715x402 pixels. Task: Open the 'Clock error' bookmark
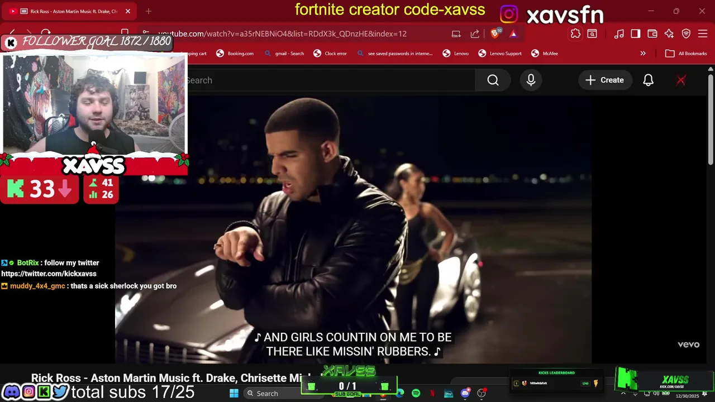click(330, 54)
